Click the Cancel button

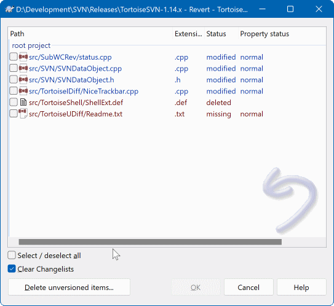pyautogui.click(x=249, y=288)
